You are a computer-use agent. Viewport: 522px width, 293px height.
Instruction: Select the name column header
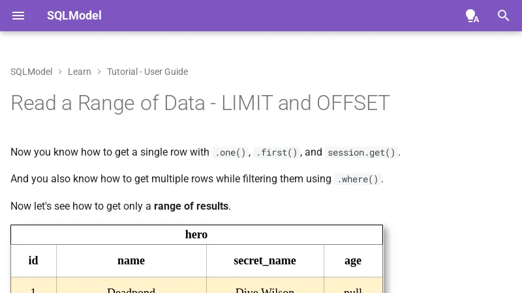(131, 260)
